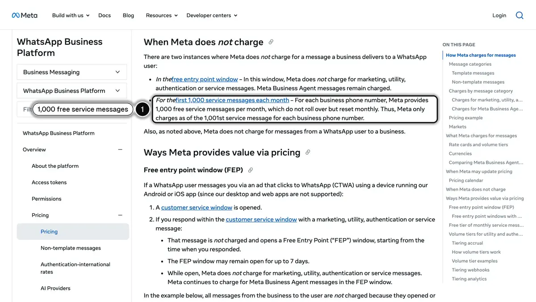
Task: Collapse the Pricing section in sidebar
Action: [120, 215]
